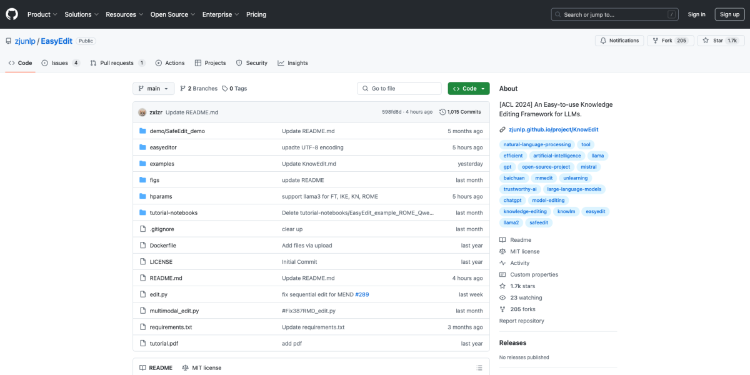Viewport: 750px width, 375px height.
Task: Click the GitHub logo icon
Action: [x=12, y=14]
